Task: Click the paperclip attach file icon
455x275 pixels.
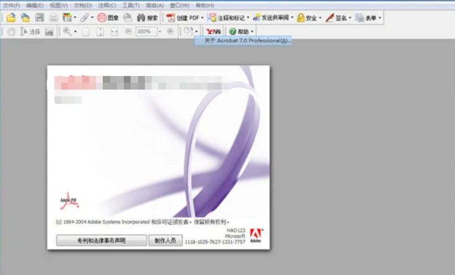Action: click(x=84, y=18)
